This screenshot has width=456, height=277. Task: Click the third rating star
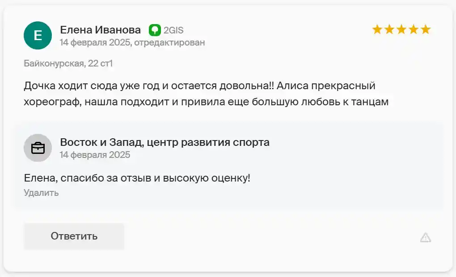401,29
